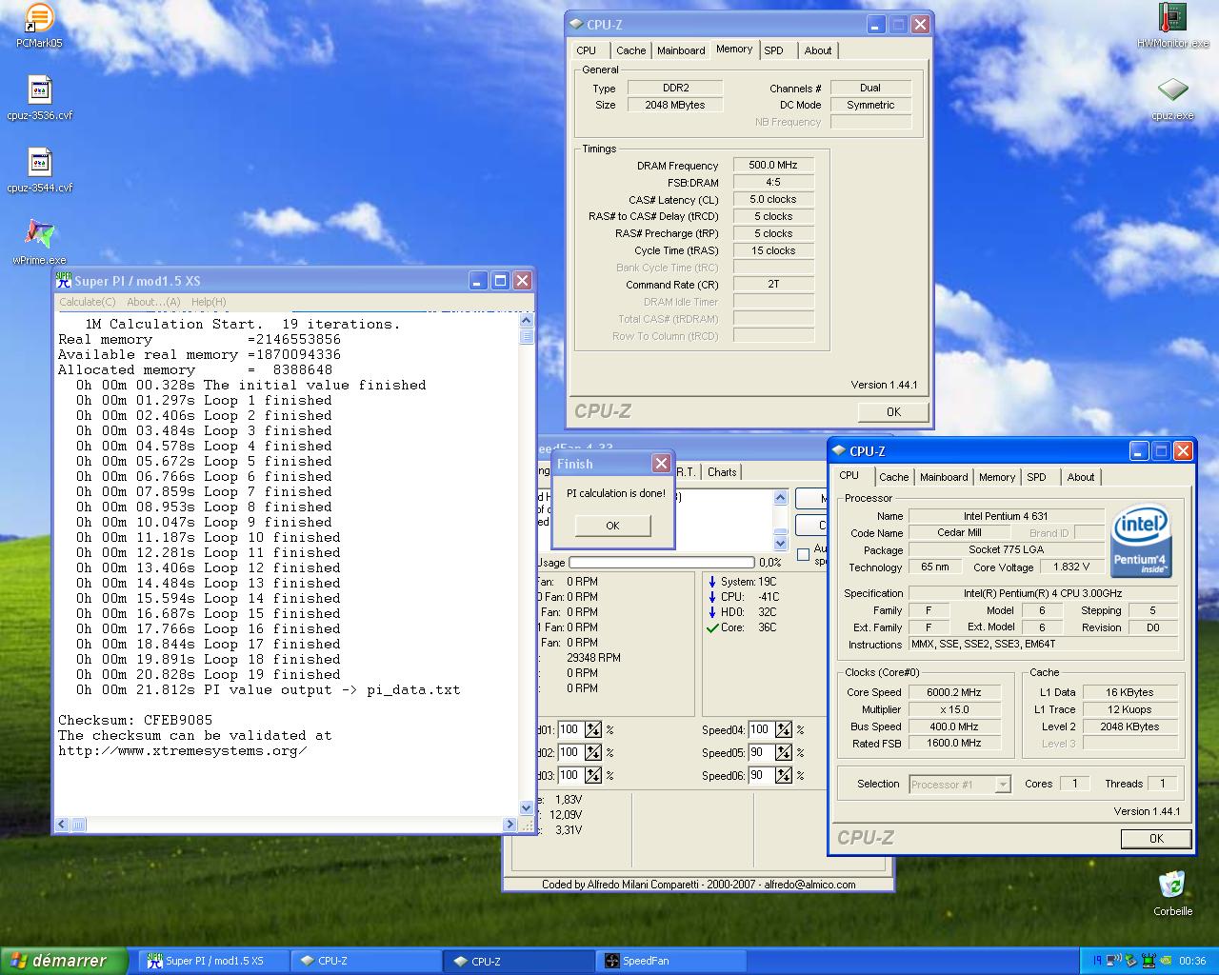Click OK in the CPU-Z processor window
The image size is (1219, 975).
(x=1156, y=838)
